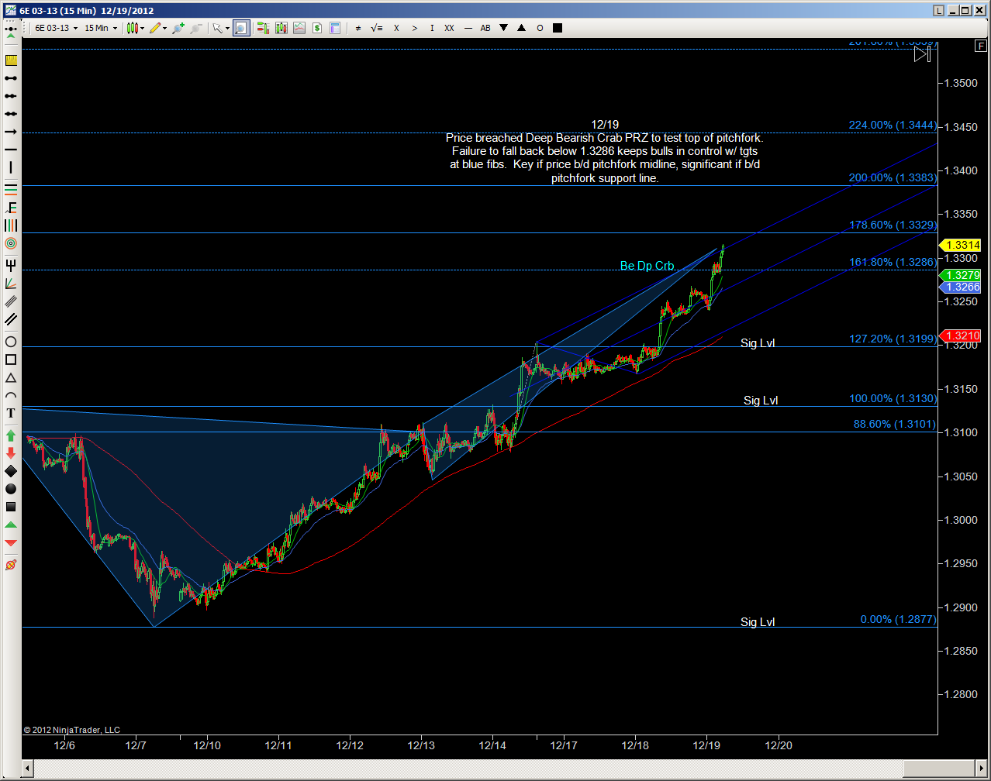The image size is (991, 781).
Task: Click the horizontal scrollbar left arrow
Action: (28, 768)
